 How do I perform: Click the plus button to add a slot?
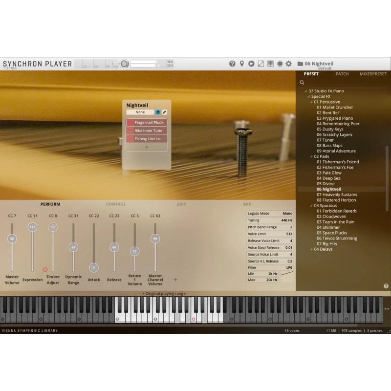point(147,147)
